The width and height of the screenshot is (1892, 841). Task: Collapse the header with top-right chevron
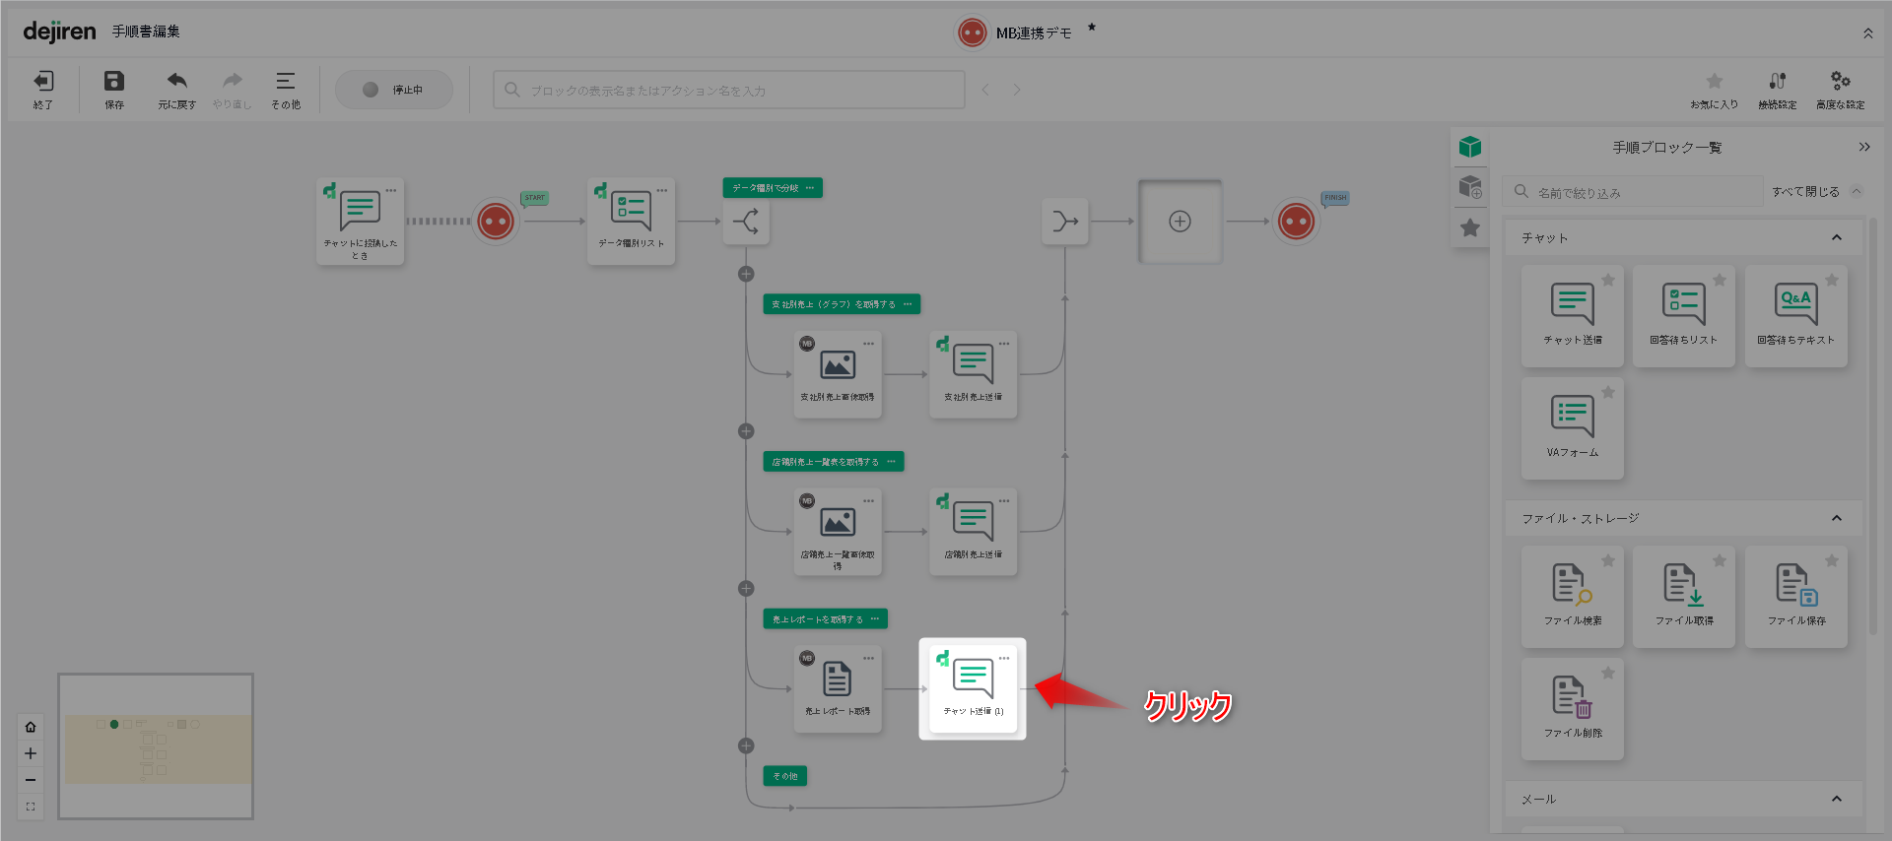pos(1868,32)
